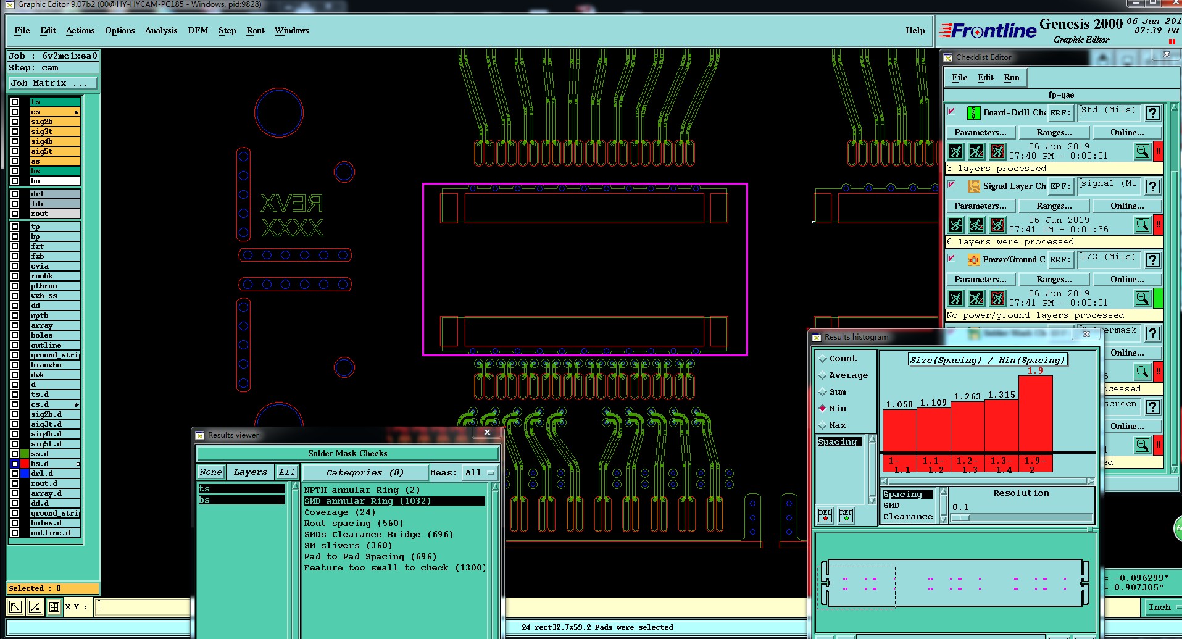Click the Resolution slider handle

pyautogui.click(x=960, y=518)
